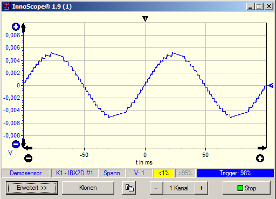The height and width of the screenshot is (199, 276).
Task: Click the right arrow on the time axis
Action: pyautogui.click(x=262, y=148)
